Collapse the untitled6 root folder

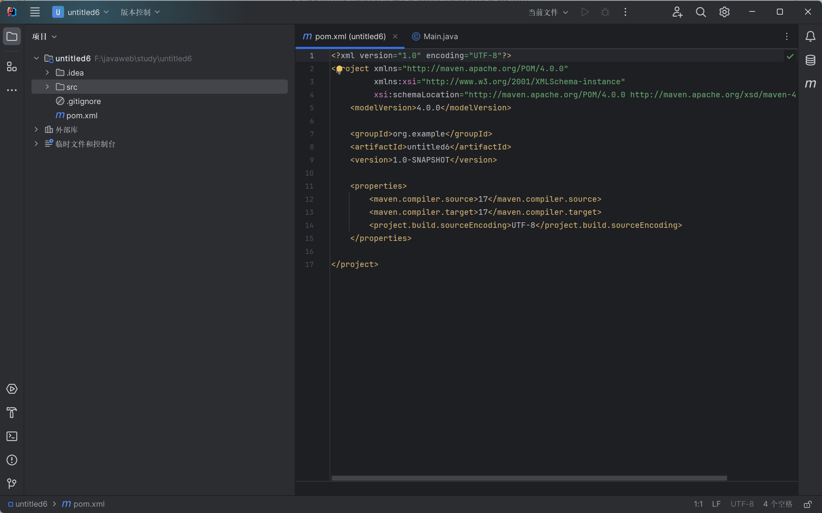tap(36, 58)
